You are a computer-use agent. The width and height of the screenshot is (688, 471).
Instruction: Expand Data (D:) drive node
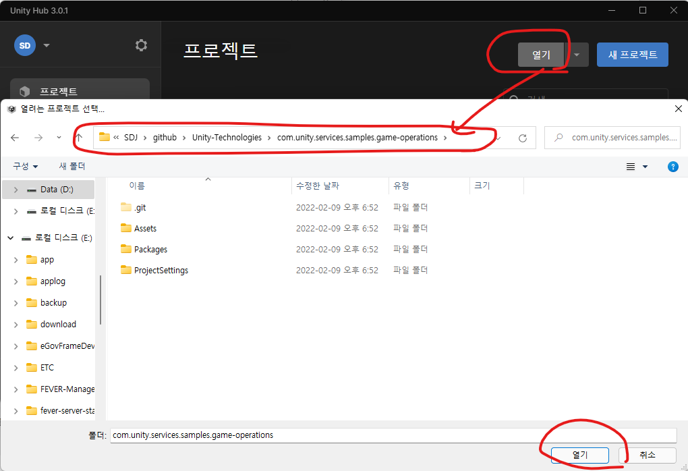(x=16, y=190)
